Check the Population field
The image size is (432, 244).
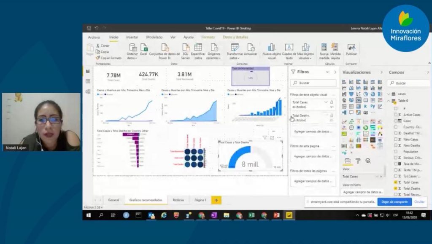396,152
